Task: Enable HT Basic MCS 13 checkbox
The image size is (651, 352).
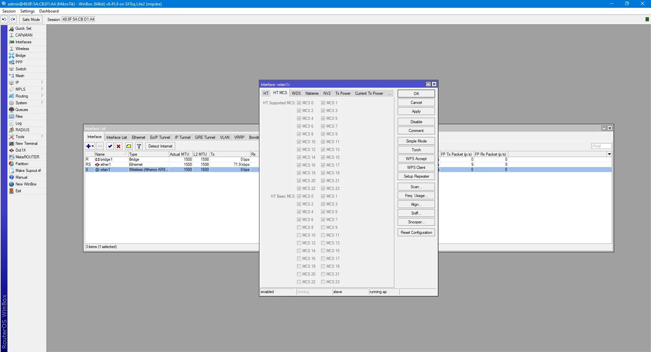Action: coord(323,243)
